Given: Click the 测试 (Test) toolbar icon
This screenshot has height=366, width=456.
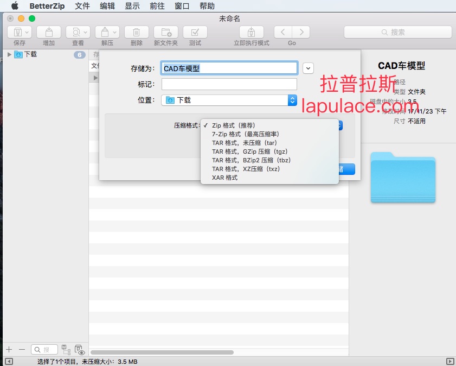Looking at the screenshot, I should tap(195, 33).
